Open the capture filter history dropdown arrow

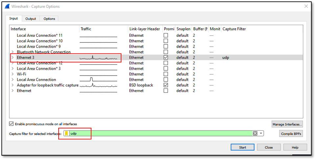pos(261,133)
